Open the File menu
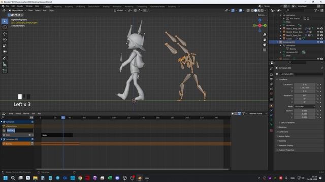 [x=8, y=6]
